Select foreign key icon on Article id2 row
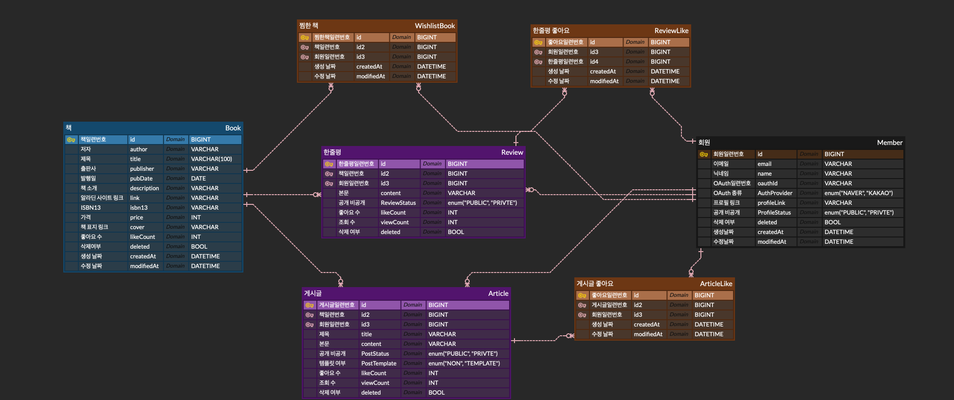Image resolution: width=954 pixels, height=400 pixels. point(310,315)
